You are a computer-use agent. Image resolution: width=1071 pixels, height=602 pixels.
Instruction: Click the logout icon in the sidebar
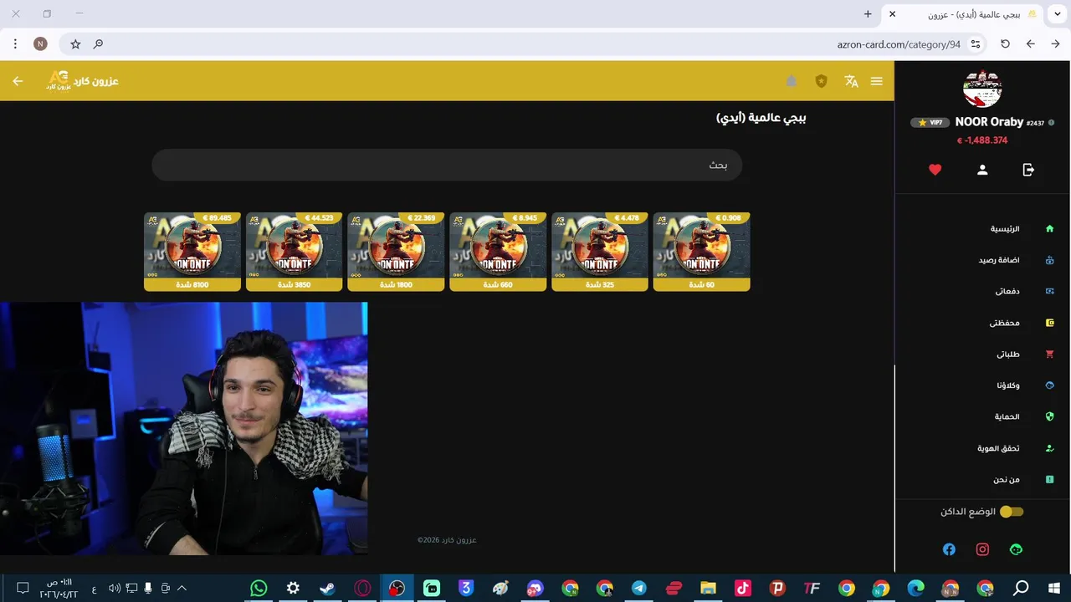1028,170
